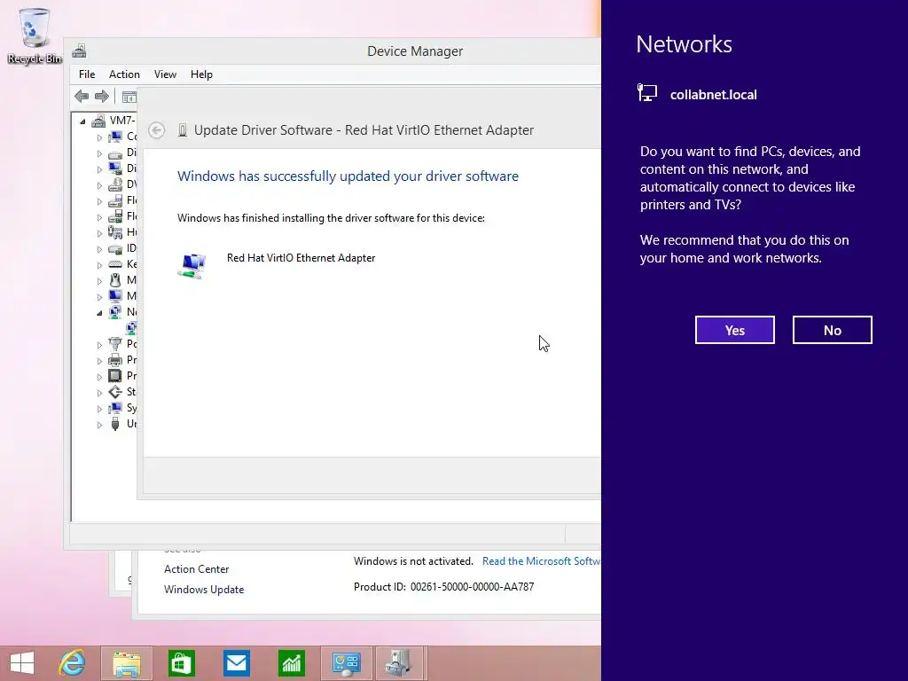Image resolution: width=908 pixels, height=681 pixels.
Task: Select the Mice mouse icon in device tree
Action: [115, 280]
